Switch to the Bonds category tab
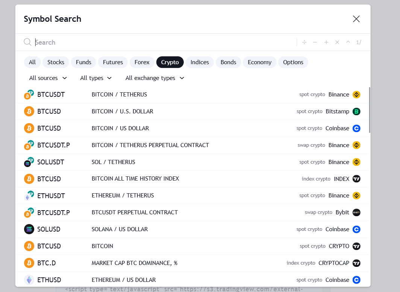This screenshot has height=292, width=400. coord(228,62)
